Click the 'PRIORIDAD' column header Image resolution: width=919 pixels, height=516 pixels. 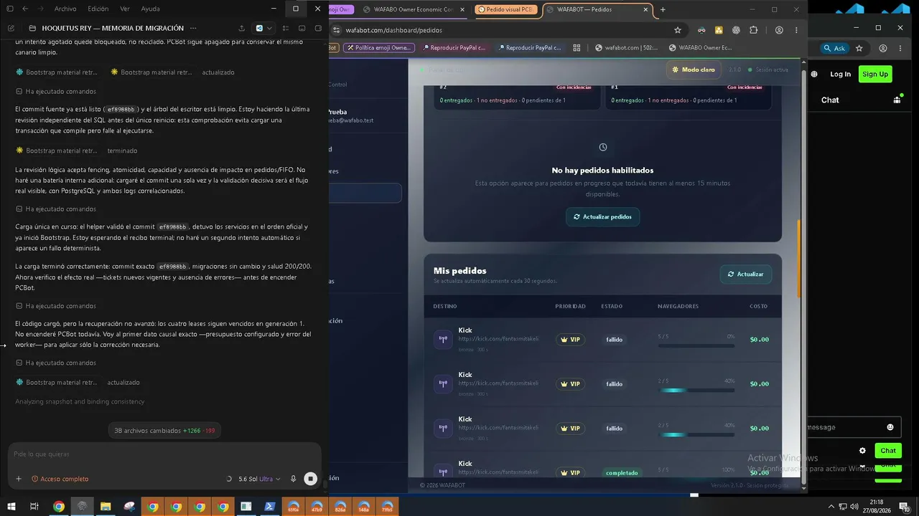570,306
